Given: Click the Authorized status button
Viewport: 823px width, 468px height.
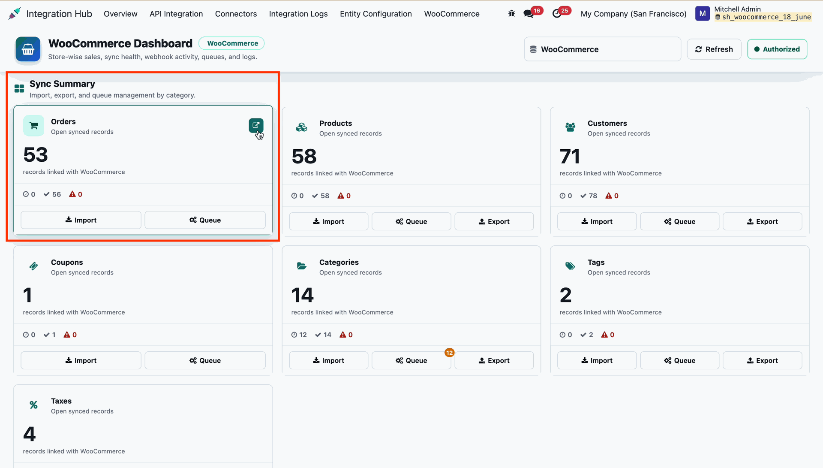Looking at the screenshot, I should click(x=777, y=49).
